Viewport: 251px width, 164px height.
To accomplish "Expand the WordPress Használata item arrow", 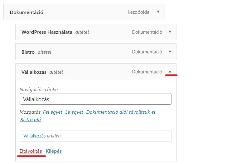I will click(x=170, y=32).
